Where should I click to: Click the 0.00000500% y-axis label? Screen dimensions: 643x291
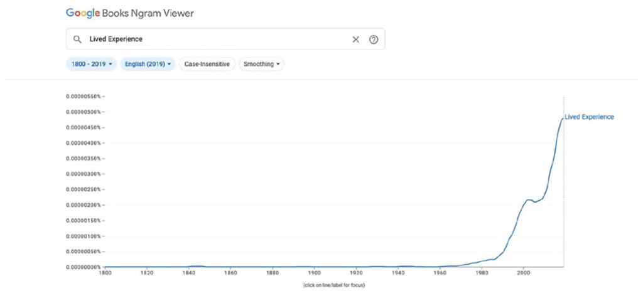[x=84, y=112]
